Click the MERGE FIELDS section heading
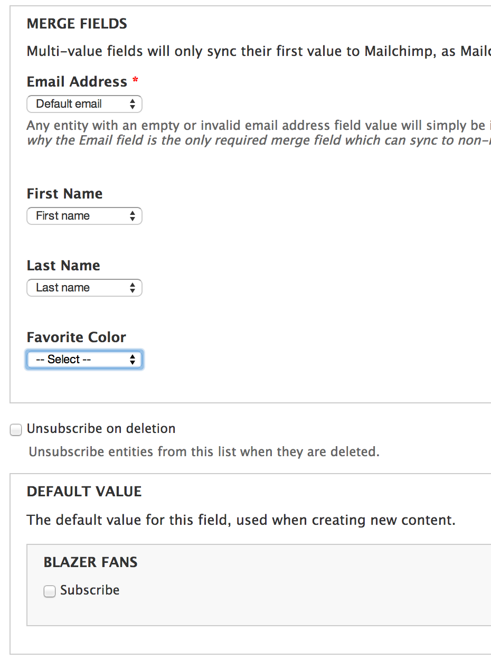 pyautogui.click(x=77, y=24)
